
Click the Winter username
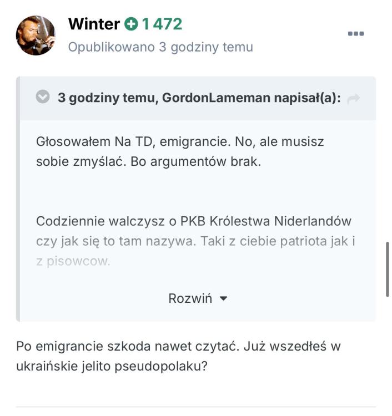[x=93, y=24]
